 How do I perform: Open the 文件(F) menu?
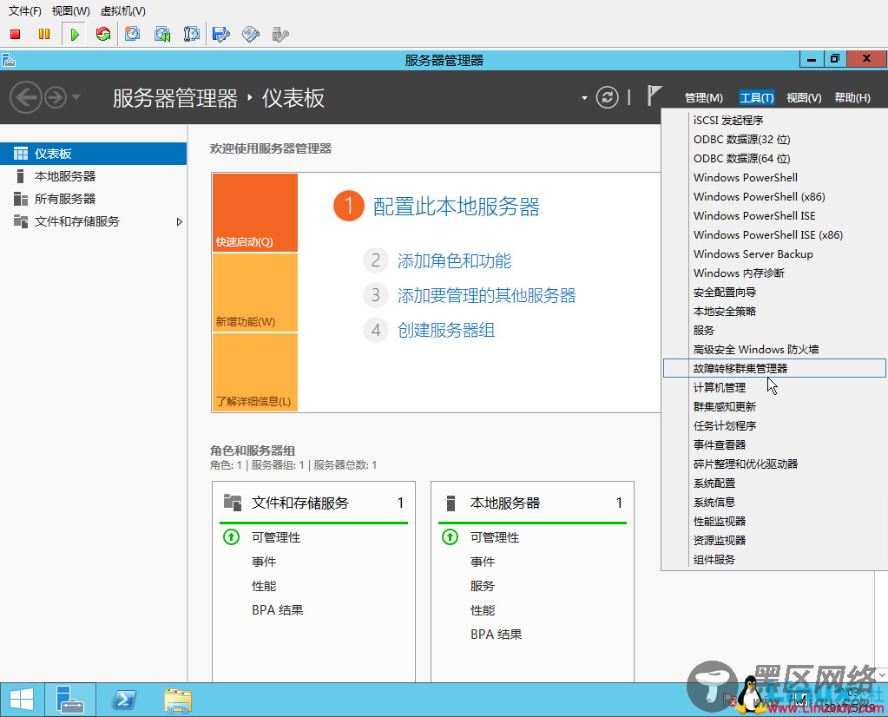tap(25, 10)
